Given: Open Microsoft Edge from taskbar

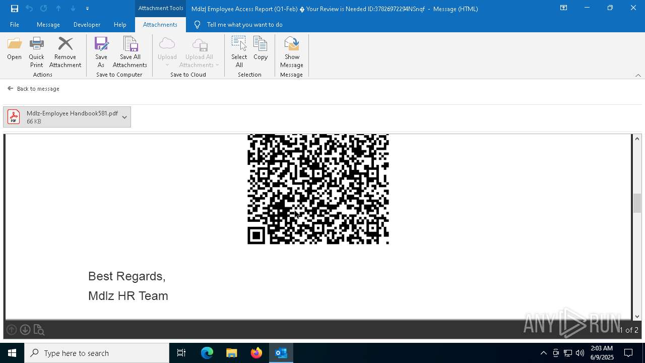Looking at the screenshot, I should pyautogui.click(x=207, y=353).
